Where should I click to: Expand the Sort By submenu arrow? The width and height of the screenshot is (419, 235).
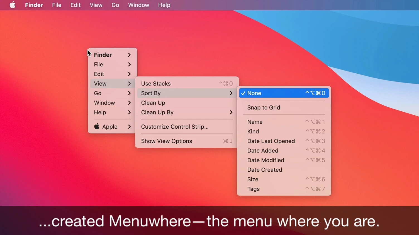click(231, 93)
